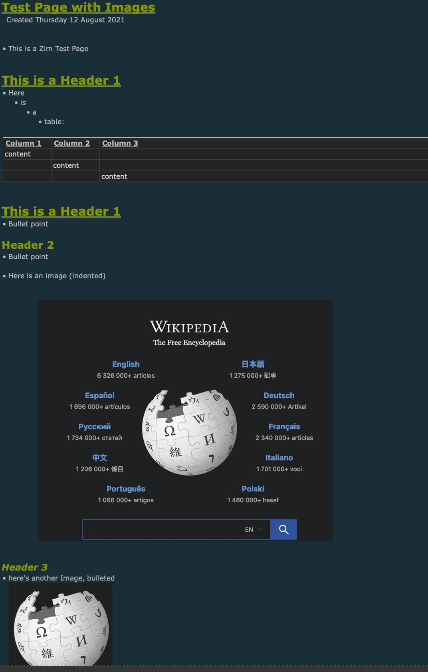Click the 日本語 link in the image
428x672 pixels.
[253, 364]
